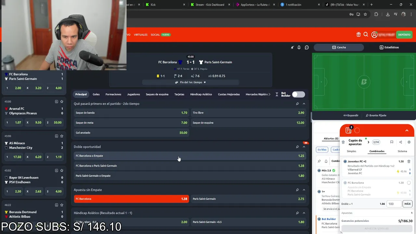
Task: Click the MÁX stake button
Action: point(408,204)
